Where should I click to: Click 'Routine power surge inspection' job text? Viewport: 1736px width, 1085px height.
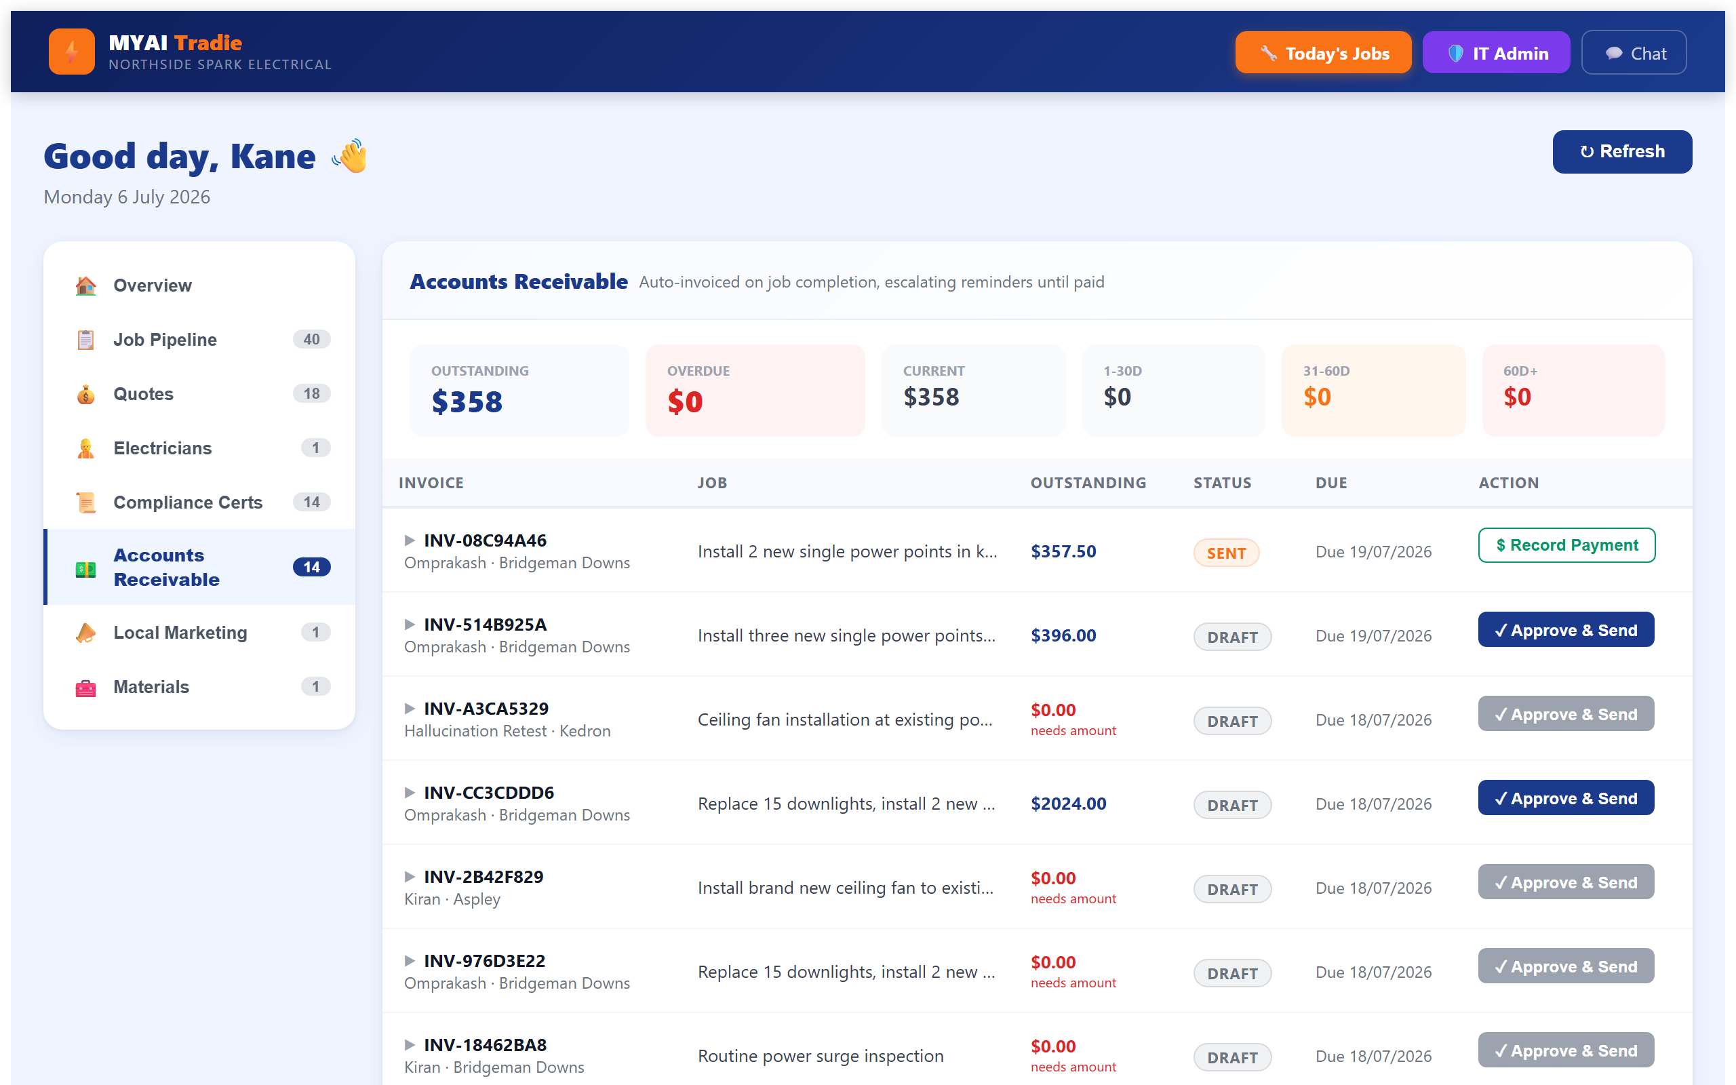(821, 1056)
